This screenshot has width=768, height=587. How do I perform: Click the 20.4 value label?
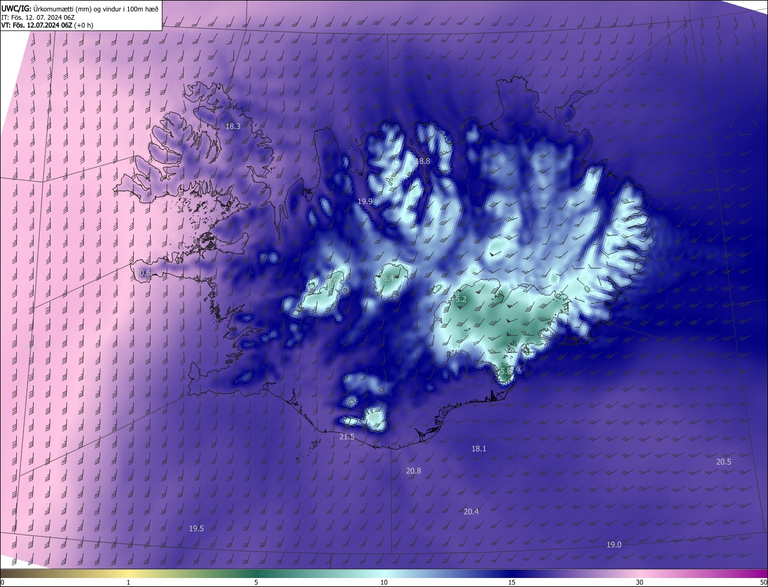(472, 512)
